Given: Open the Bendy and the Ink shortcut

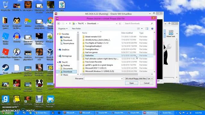Looking at the screenshot, I should pyautogui.click(x=17, y=23).
